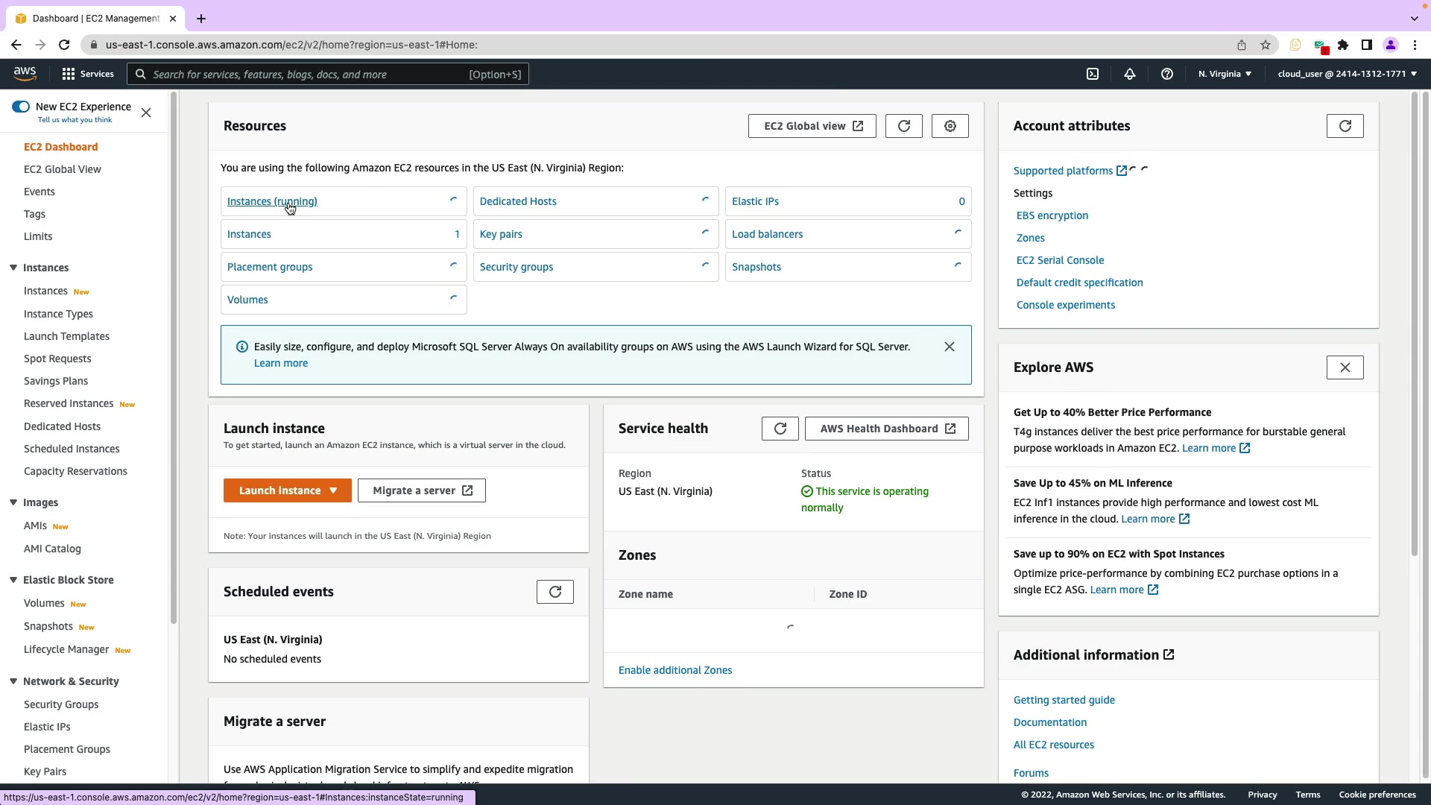Refresh Scheduled events panel
The width and height of the screenshot is (1431, 805).
click(x=555, y=592)
